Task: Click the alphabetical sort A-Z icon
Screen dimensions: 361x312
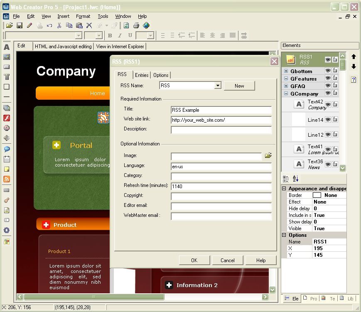Action: (x=296, y=179)
